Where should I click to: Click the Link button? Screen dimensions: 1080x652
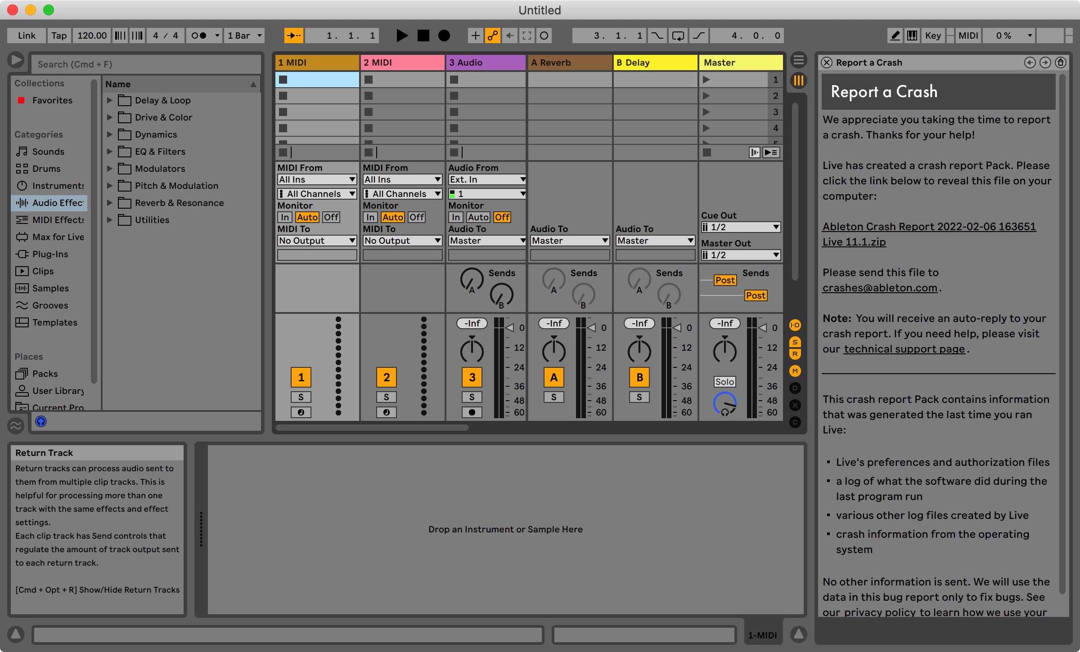27,36
